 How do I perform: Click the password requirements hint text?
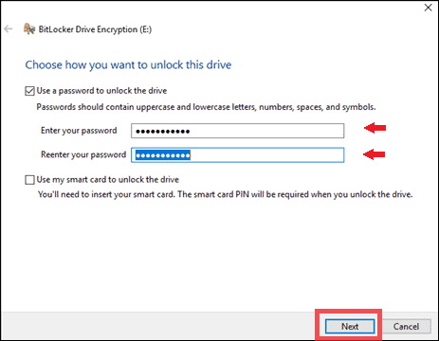pyautogui.click(x=206, y=107)
